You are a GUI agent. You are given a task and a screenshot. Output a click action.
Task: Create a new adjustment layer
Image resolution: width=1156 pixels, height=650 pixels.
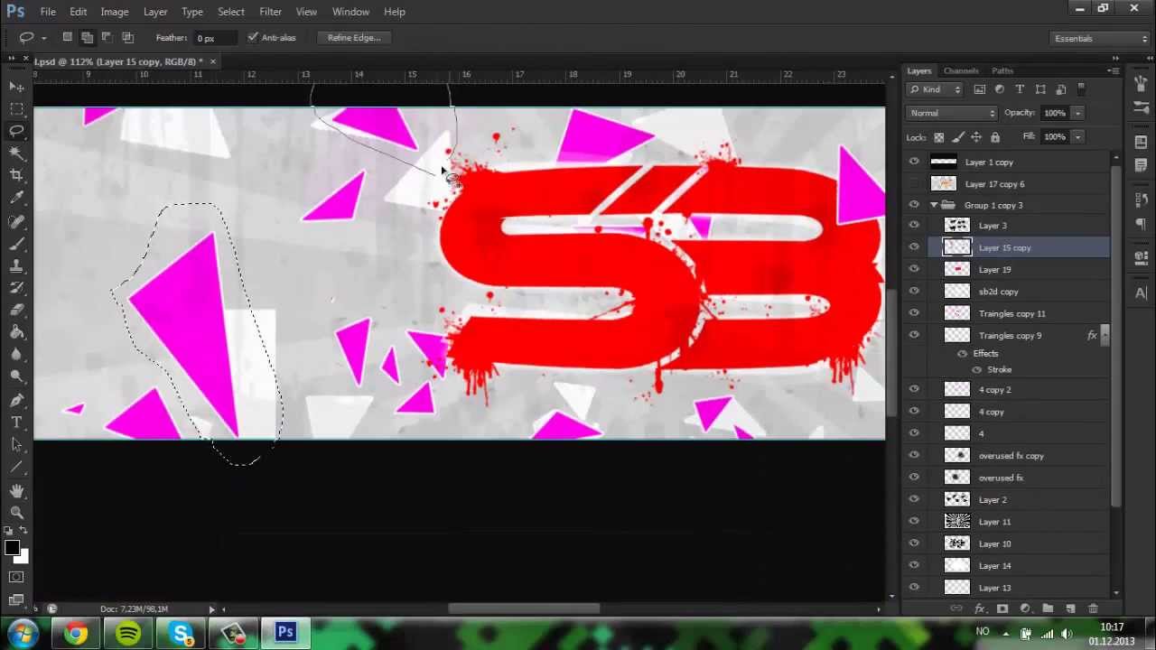(x=1024, y=608)
